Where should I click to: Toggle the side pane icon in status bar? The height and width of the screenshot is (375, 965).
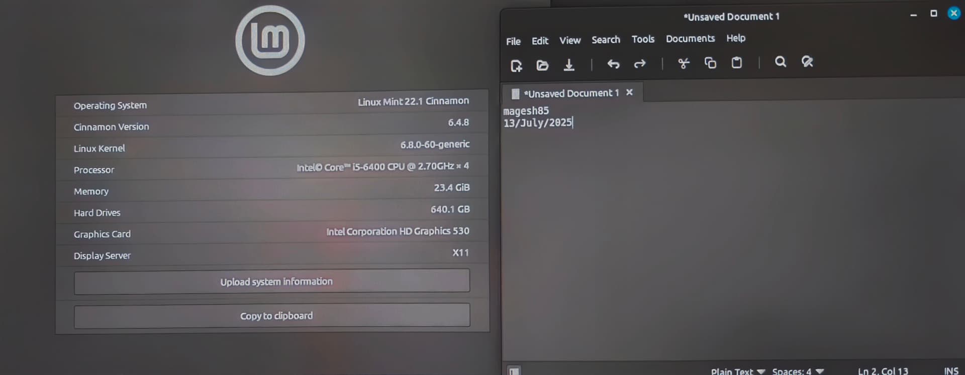[514, 371]
